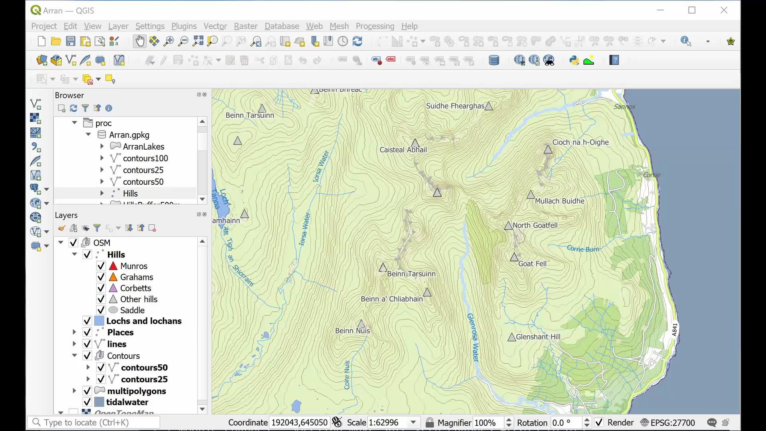Select the Identify Features tool
Viewport: 766px width, 431px height.
pyautogui.click(x=686, y=41)
